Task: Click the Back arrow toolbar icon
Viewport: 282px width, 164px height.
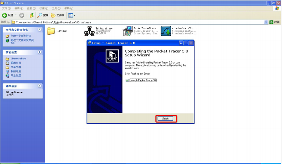Action: (x=4, y=15)
